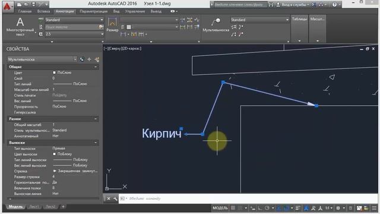Open the AutoCAD application menu logo
This screenshot has height=214, width=380.
(7, 6)
